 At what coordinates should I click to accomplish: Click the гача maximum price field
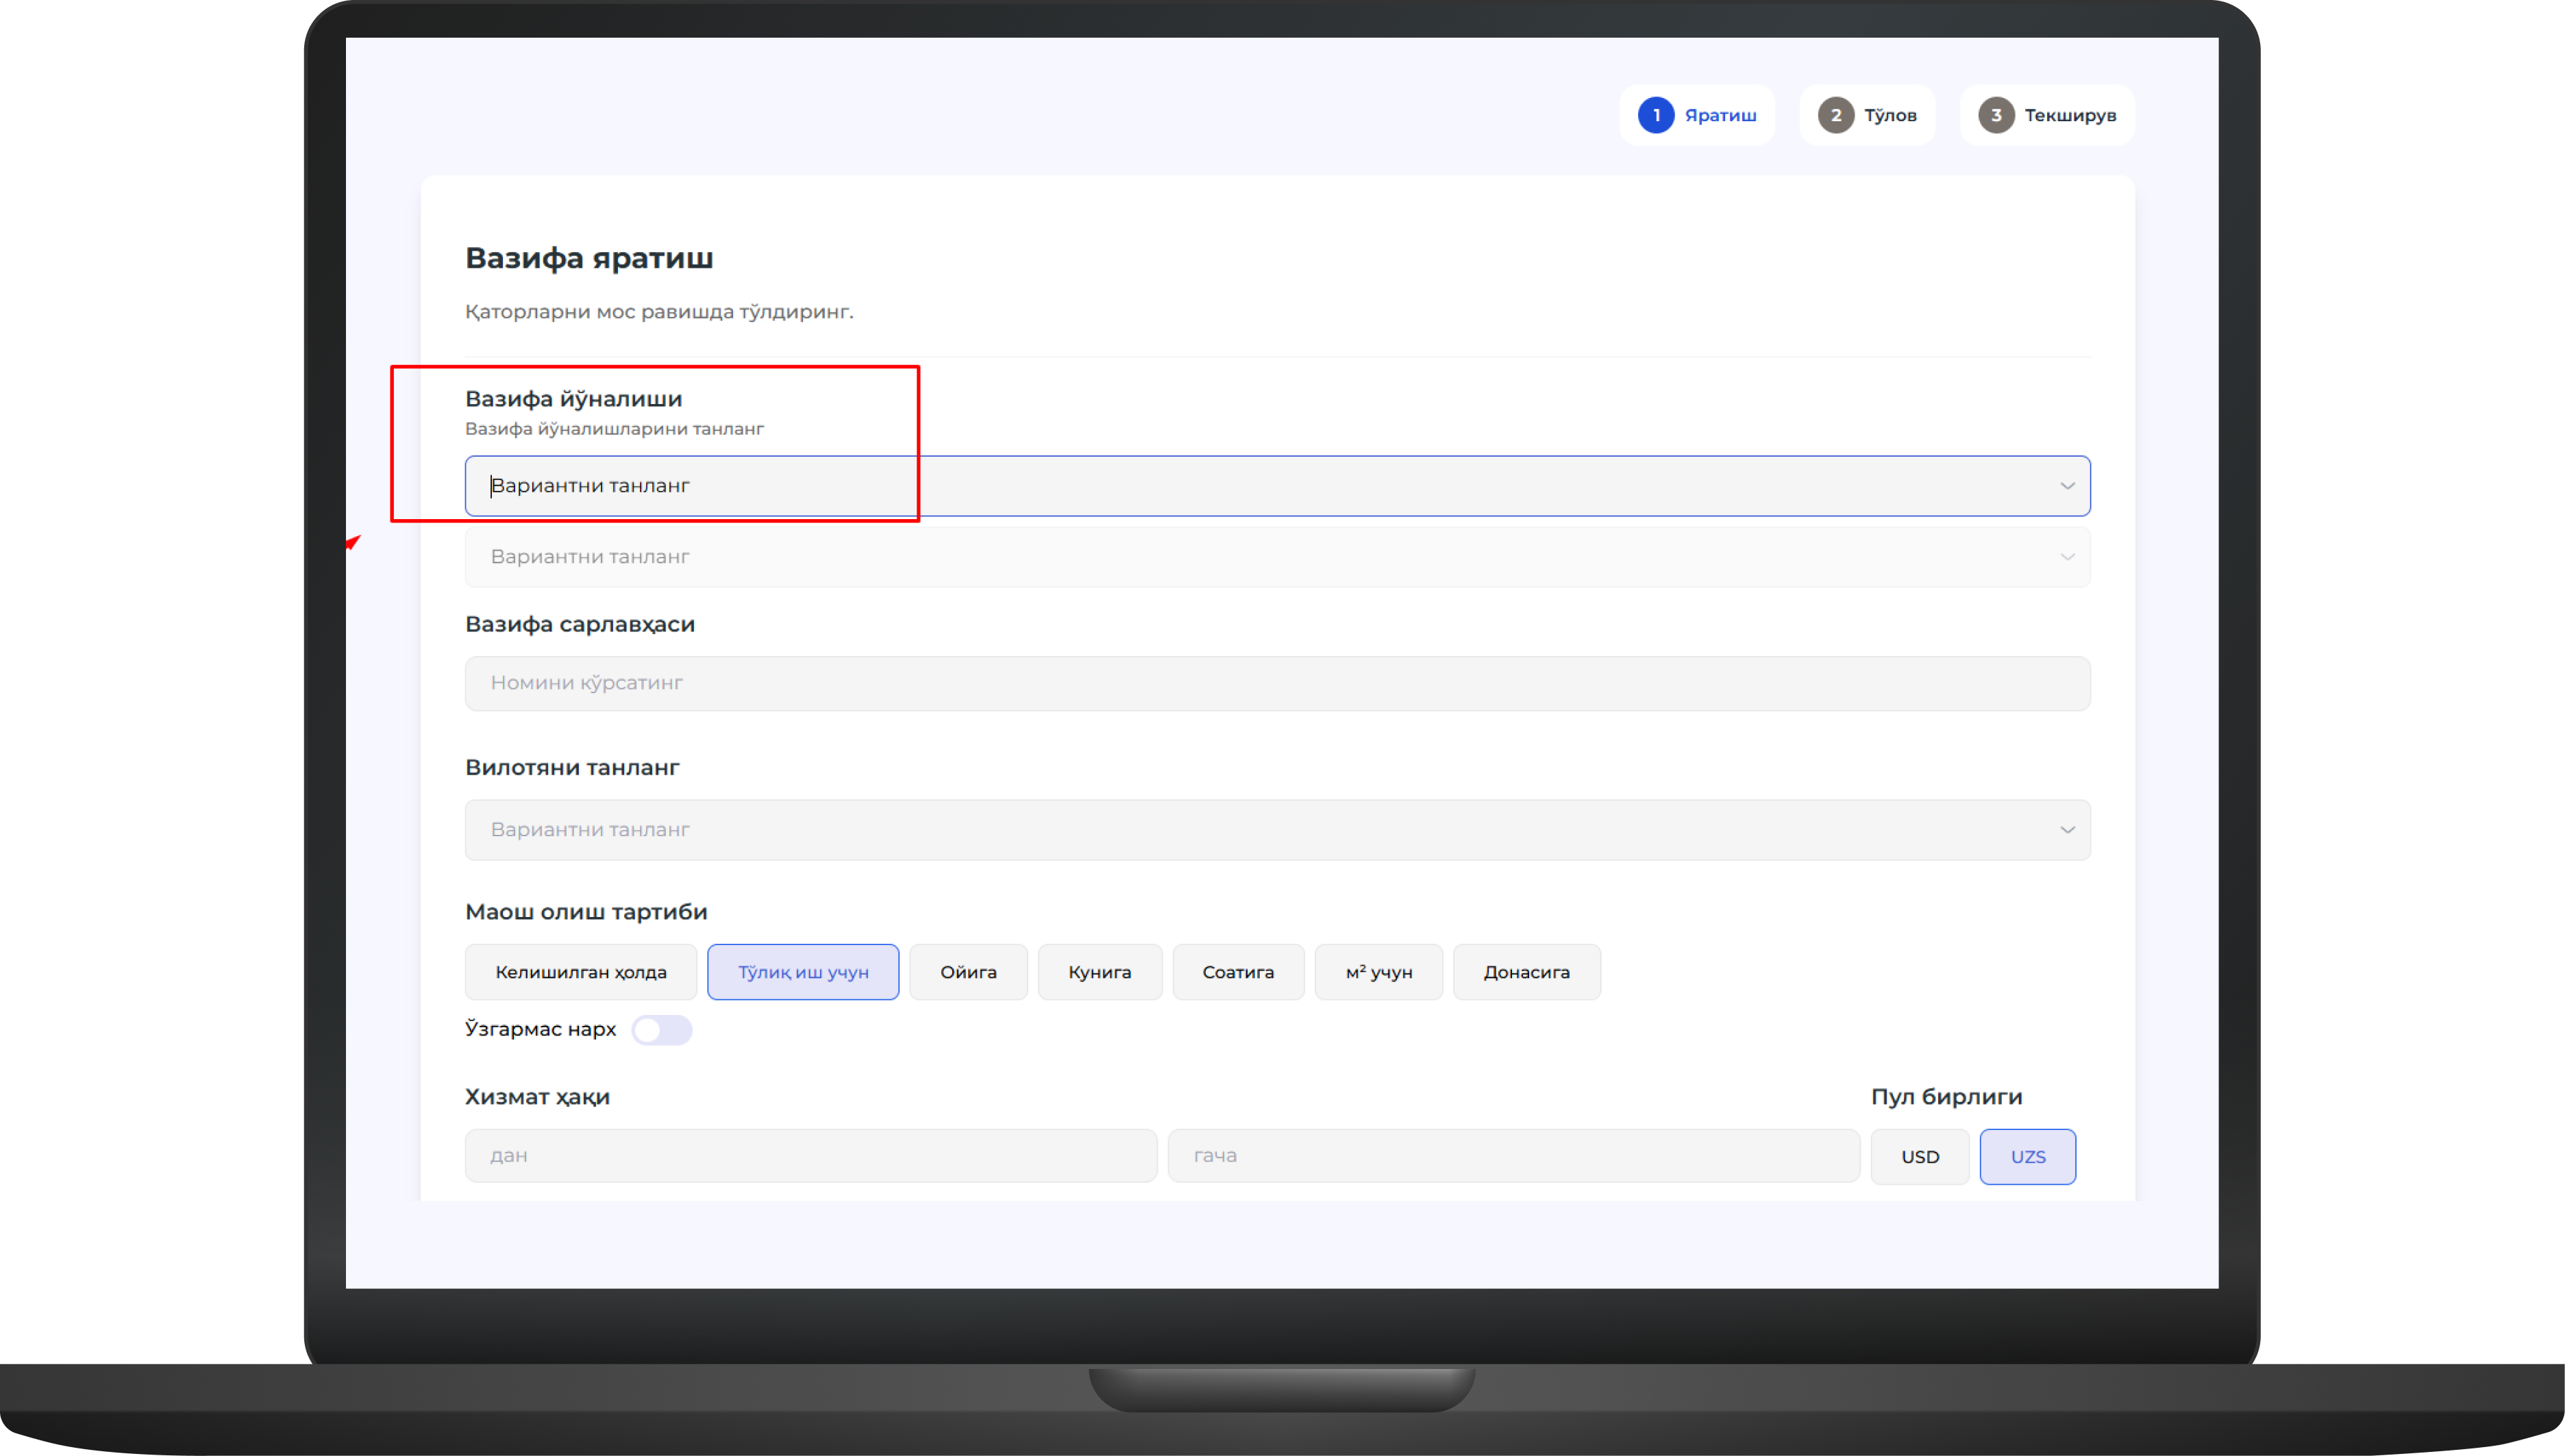(1513, 1156)
